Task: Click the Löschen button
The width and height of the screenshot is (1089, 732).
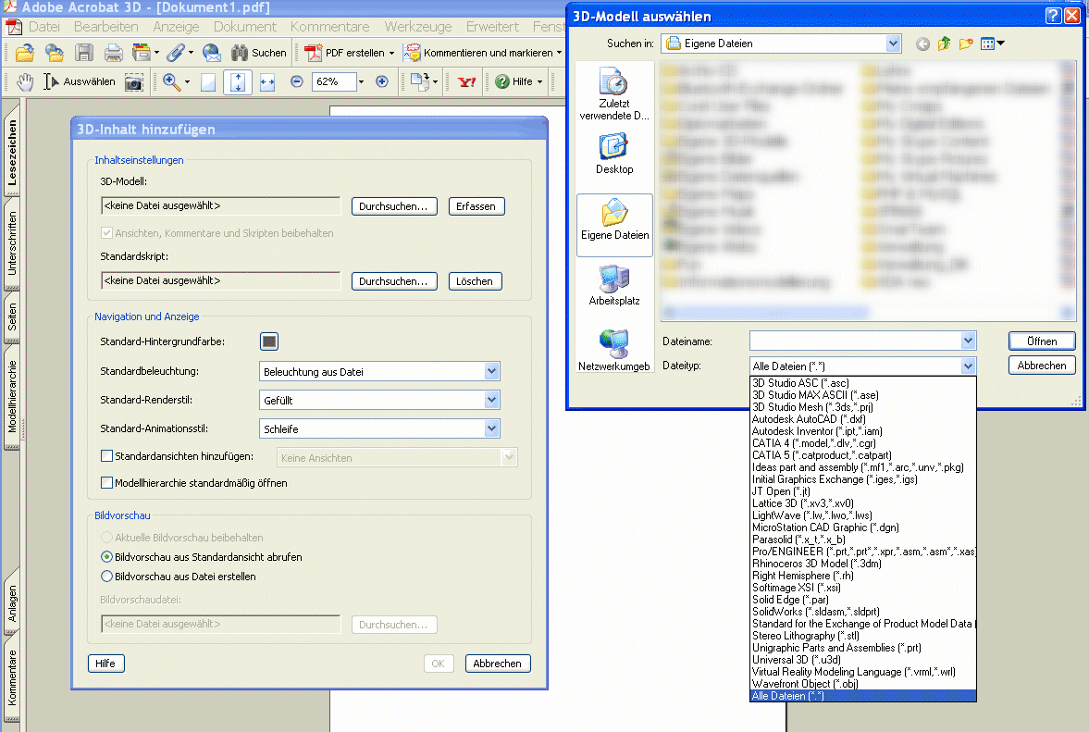Action: click(x=475, y=281)
